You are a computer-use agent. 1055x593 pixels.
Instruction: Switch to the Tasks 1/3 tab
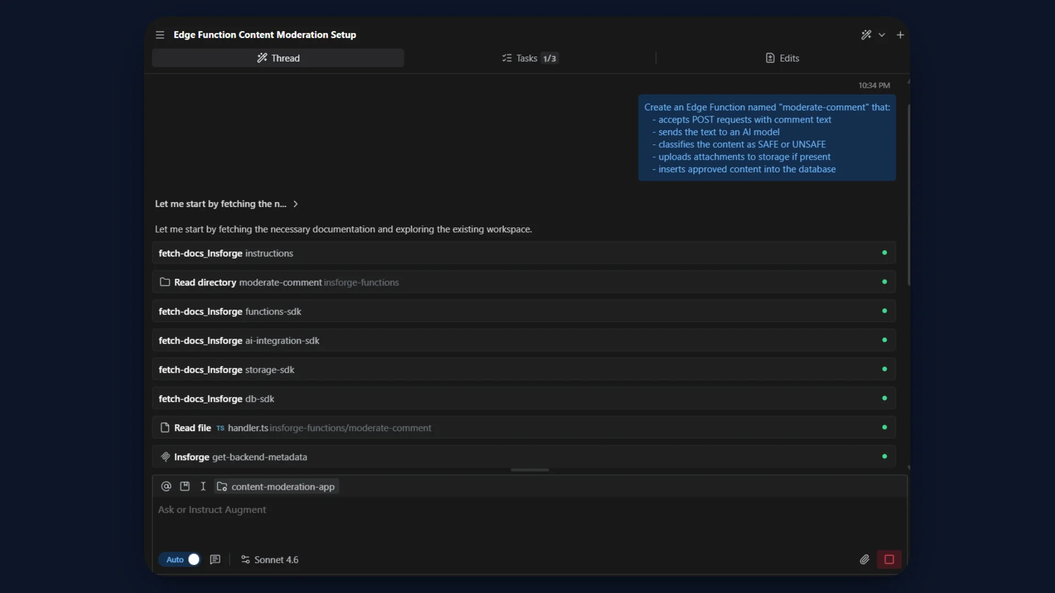point(530,58)
